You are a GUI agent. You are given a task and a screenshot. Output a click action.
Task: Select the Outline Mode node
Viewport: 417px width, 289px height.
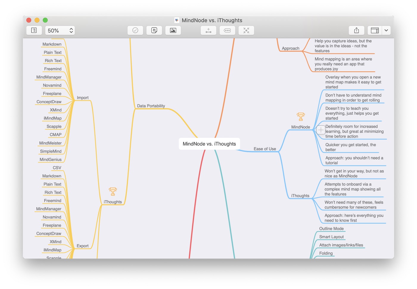pyautogui.click(x=332, y=229)
